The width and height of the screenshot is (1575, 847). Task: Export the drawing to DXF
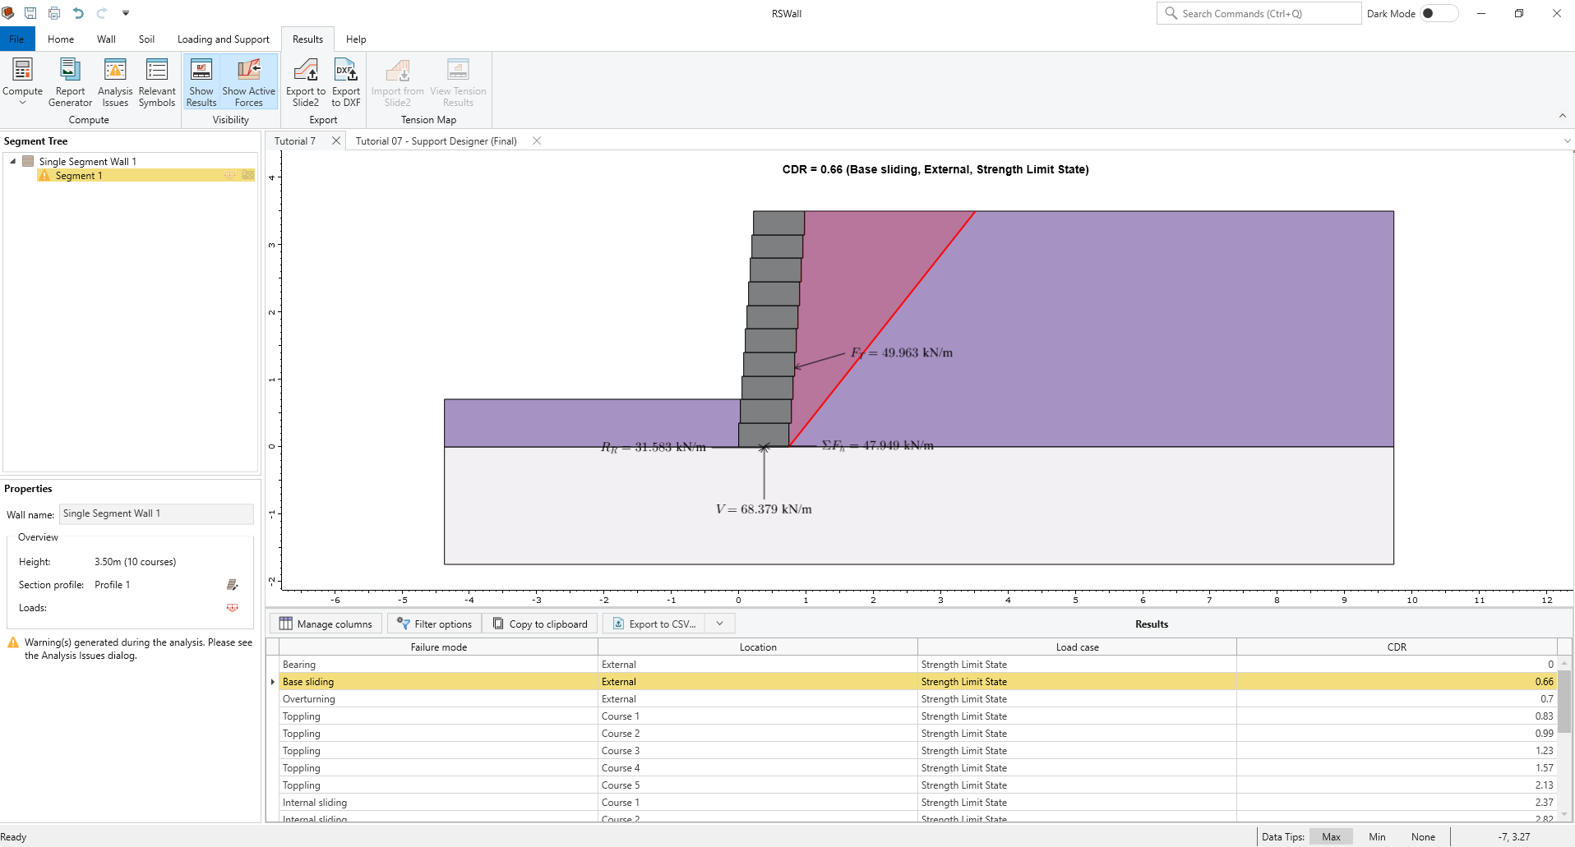pos(346,82)
